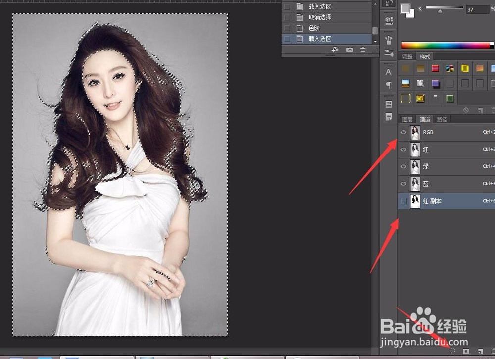Select the 取消选择 history state
Image resolution: width=495 pixels, height=359 pixels.
(x=326, y=17)
